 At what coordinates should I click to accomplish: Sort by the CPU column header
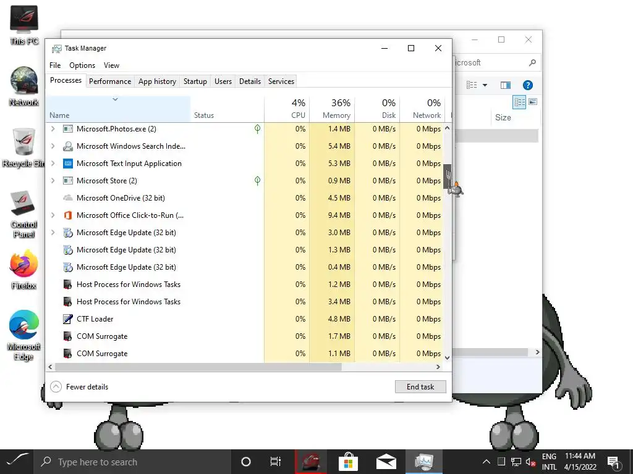click(287, 109)
